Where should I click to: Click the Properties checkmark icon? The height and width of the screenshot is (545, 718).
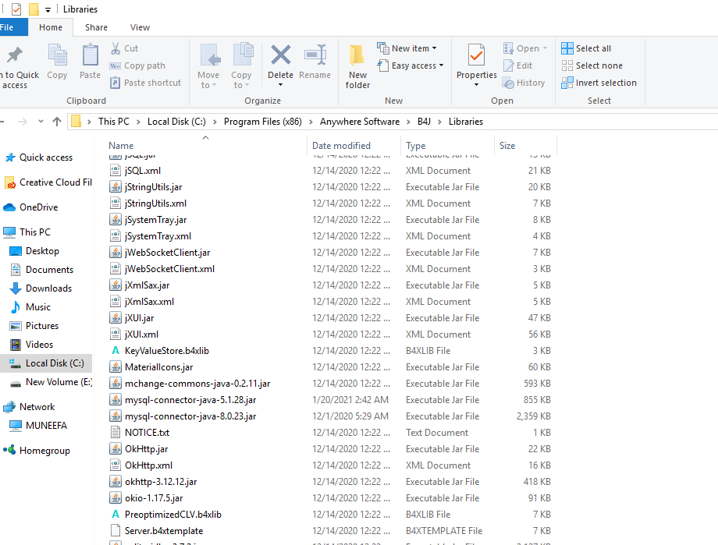pos(476,56)
